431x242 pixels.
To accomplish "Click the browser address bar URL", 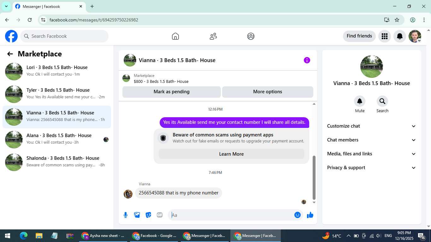I will click(x=94, y=20).
